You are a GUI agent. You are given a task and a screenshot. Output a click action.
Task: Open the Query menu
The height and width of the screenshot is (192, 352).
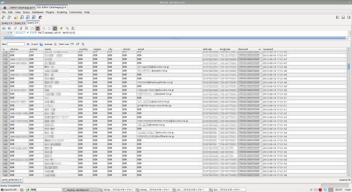(26, 12)
